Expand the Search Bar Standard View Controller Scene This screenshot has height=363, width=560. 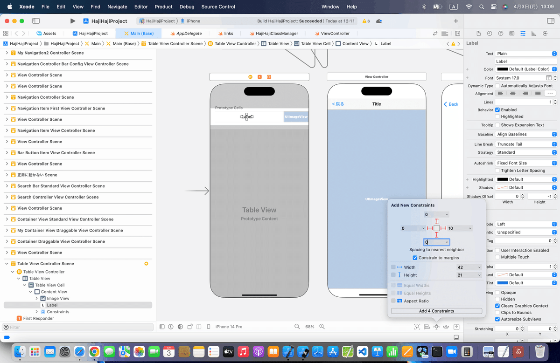(7, 186)
